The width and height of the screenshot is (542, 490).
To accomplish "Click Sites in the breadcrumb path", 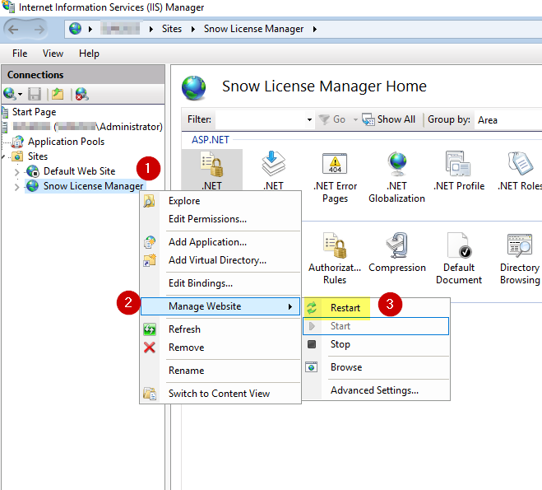I will point(172,29).
